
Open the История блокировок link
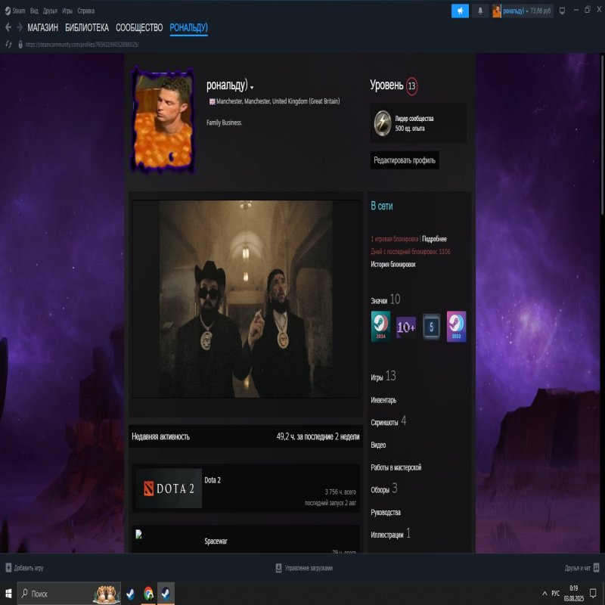[392, 265]
